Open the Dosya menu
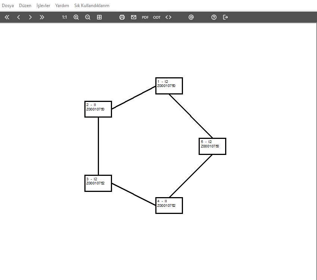Viewport: 317px width, 280px height. point(8,6)
